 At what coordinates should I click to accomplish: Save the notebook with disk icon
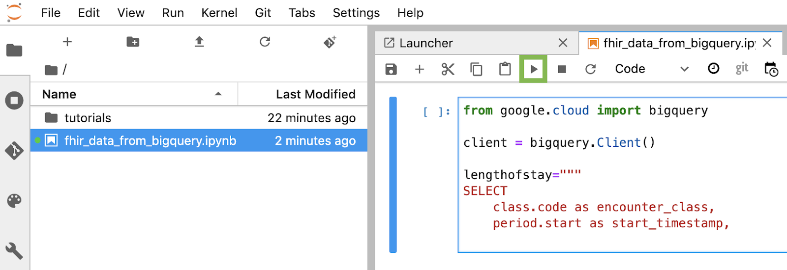(391, 69)
